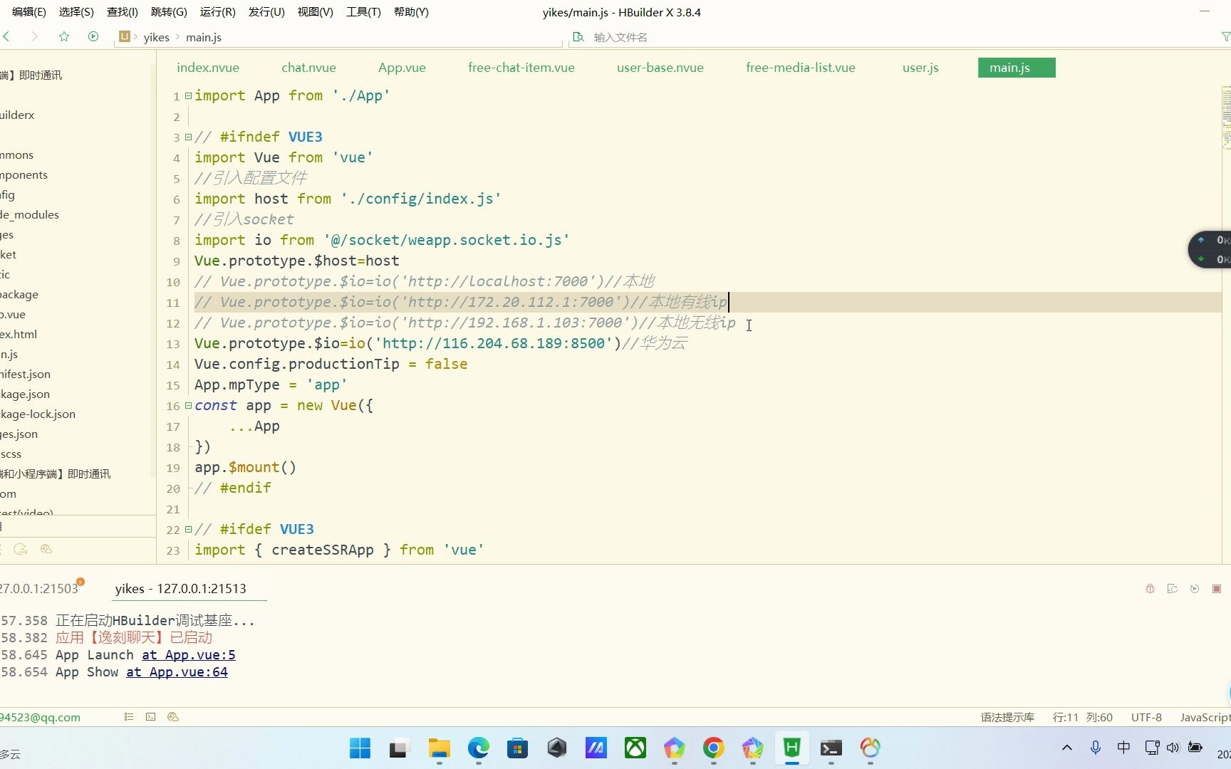Click the HBuilder X taskbar icon
Viewport: 1231px width, 769px height.
pyautogui.click(x=791, y=748)
